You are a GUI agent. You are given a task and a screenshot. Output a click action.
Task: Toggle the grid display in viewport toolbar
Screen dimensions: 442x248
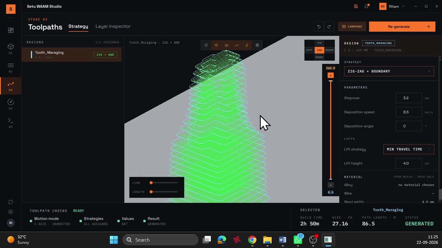tap(257, 45)
